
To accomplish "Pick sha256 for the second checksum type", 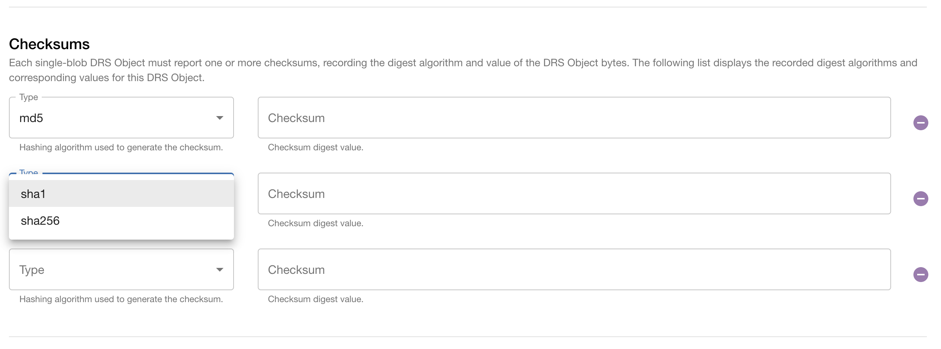I will [40, 221].
